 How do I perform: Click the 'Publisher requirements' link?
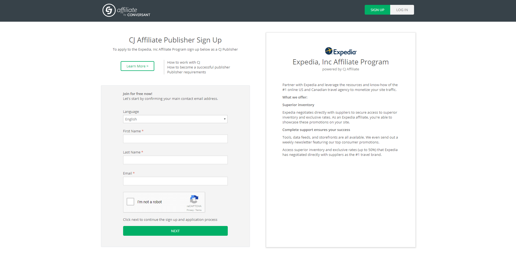pos(186,72)
